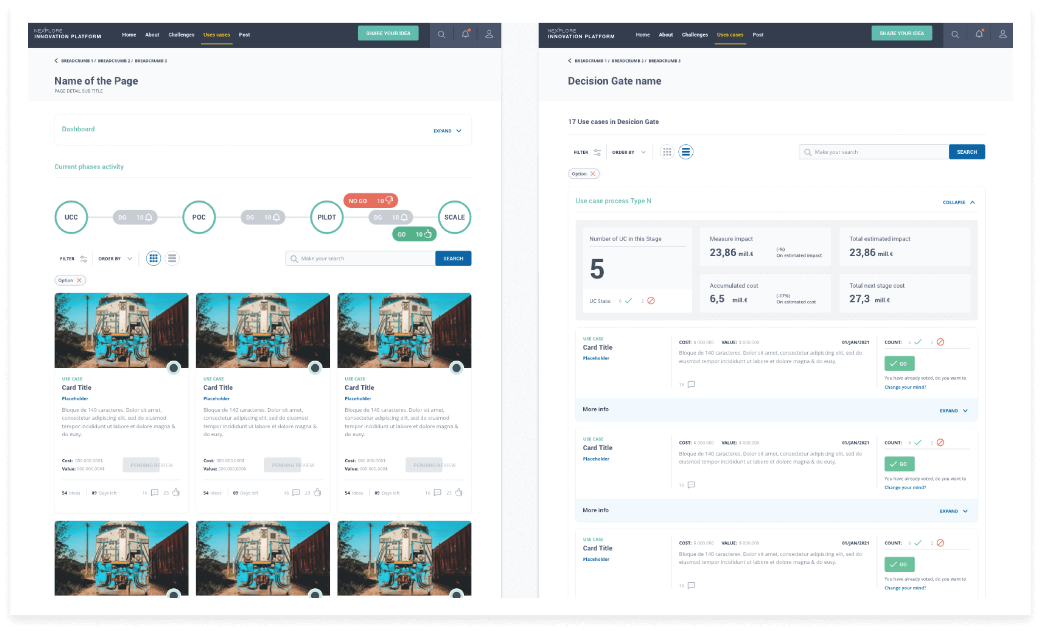The image size is (1041, 631).
Task: Open Home in left page navigation
Action: [x=129, y=34]
